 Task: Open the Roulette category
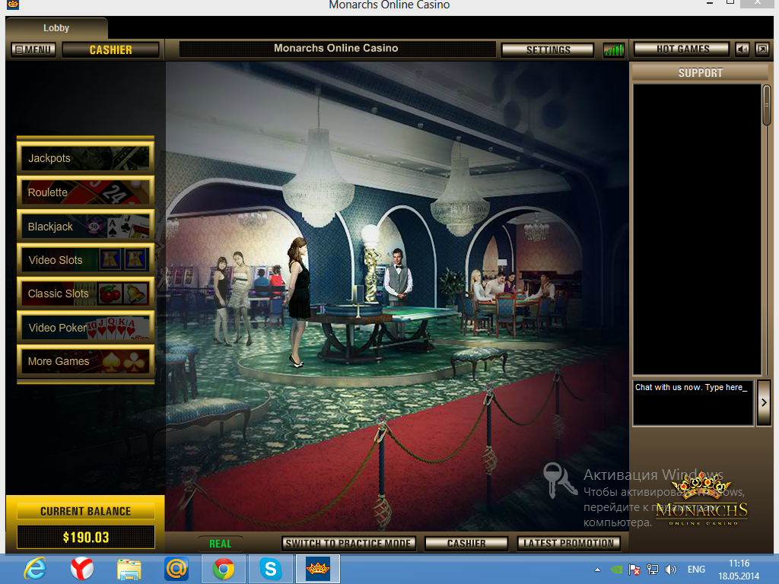coord(85,192)
